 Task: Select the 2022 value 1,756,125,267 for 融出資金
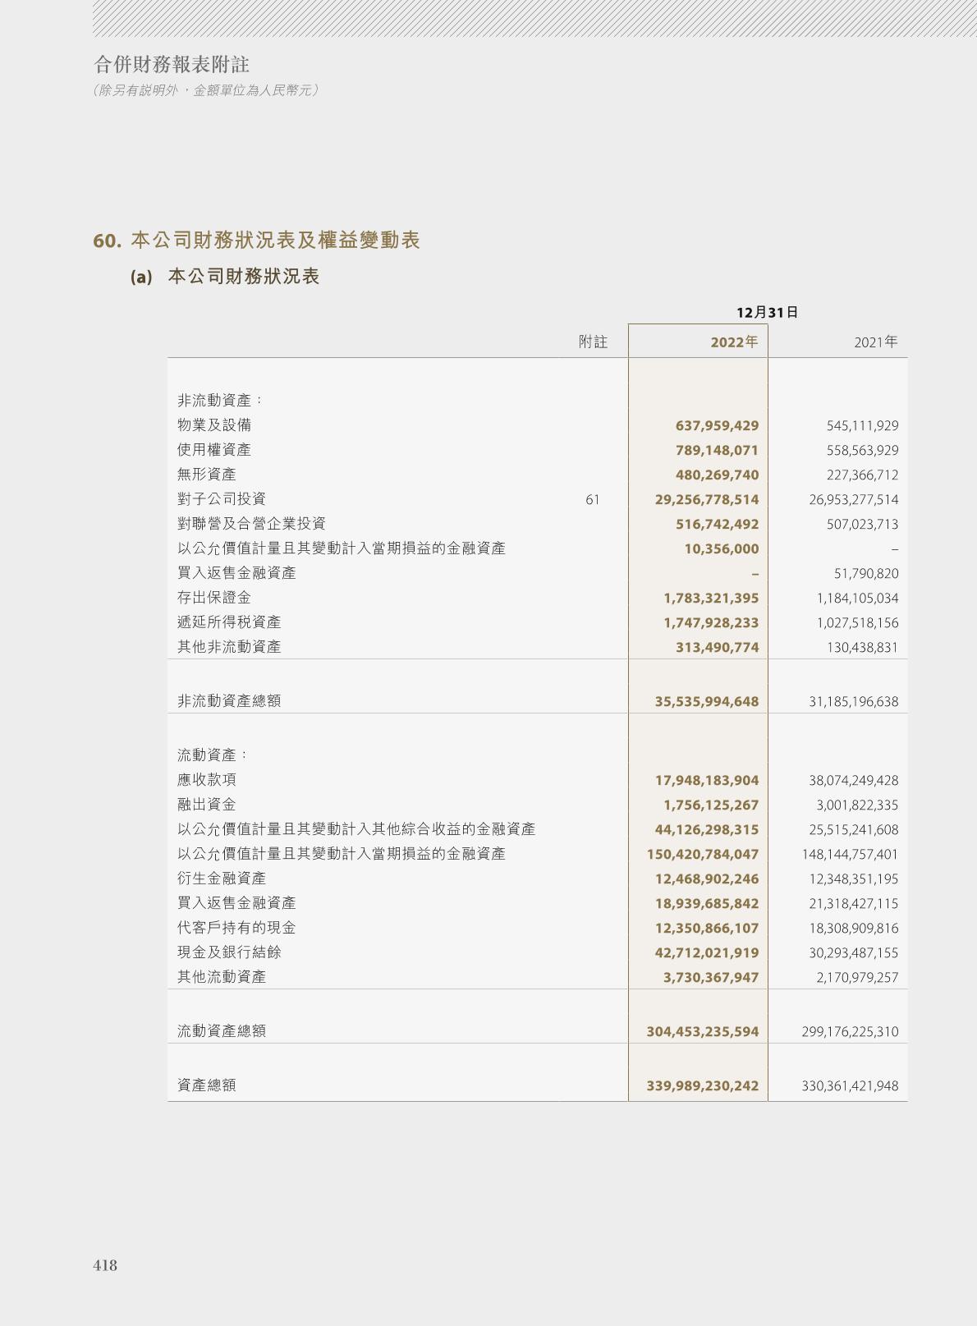pos(711,805)
